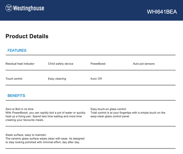This screenshot has width=183, height=154.
Task: Click the Residual heat indicator feature
Action: 20,64
